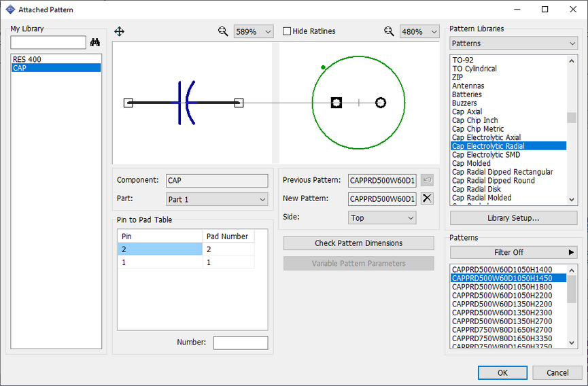The image size is (588, 386).
Task: Click the undo icon next to Previous Pattern
Action: 427,180
